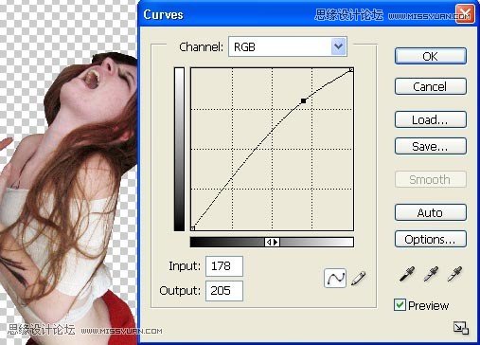
Task: Select the black point eyedropper
Action: [407, 274]
